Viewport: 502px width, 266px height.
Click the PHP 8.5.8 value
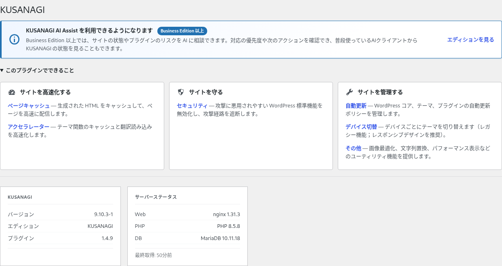pyautogui.click(x=229, y=226)
